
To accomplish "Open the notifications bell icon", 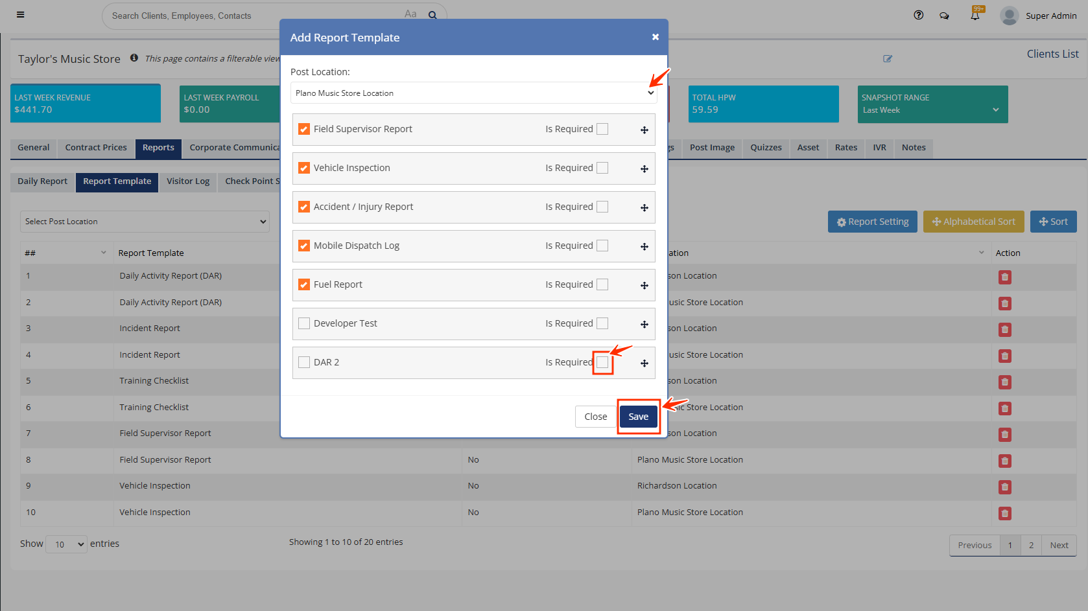I will click(975, 16).
